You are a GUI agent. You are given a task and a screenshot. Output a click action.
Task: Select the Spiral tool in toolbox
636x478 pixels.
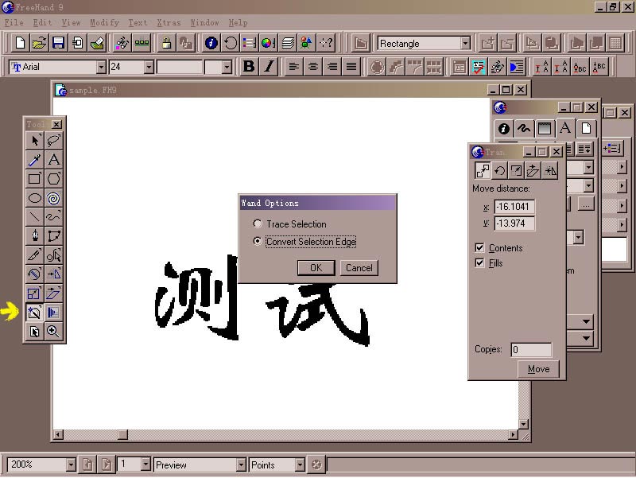click(54, 198)
